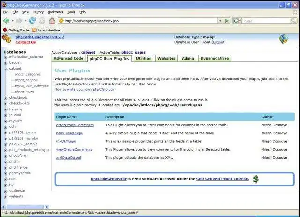Run the helloTablePlugin plugin
Screen dimensions: 300x217
[x=69, y=133]
